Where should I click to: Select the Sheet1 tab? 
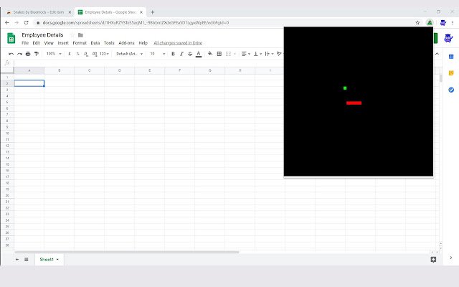49,260
